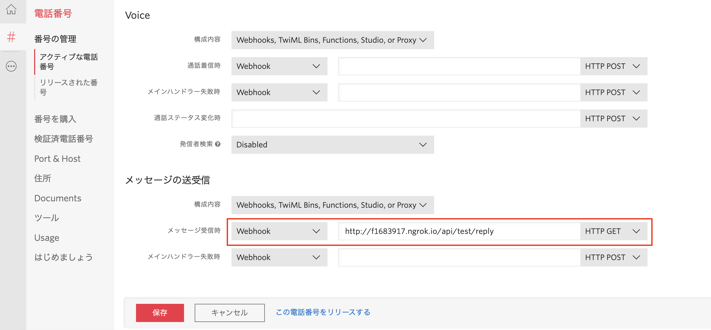Click the 通話着信時 URL input field
Image resolution: width=711 pixels, height=330 pixels.
coord(459,66)
